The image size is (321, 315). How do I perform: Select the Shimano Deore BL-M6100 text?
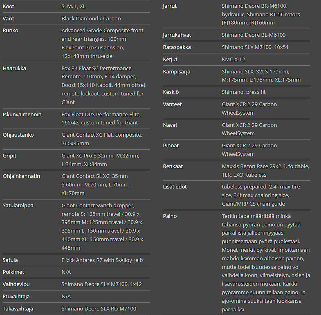coord(254,35)
